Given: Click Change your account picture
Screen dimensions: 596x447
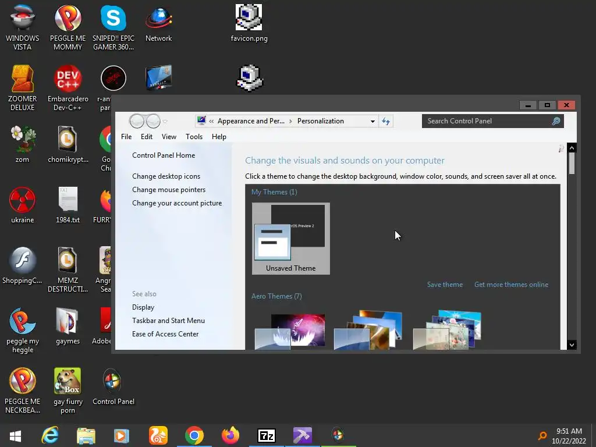Looking at the screenshot, I should coord(177,203).
